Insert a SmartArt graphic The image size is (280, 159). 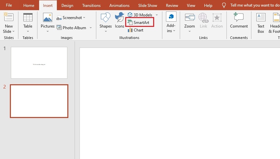pyautogui.click(x=140, y=22)
